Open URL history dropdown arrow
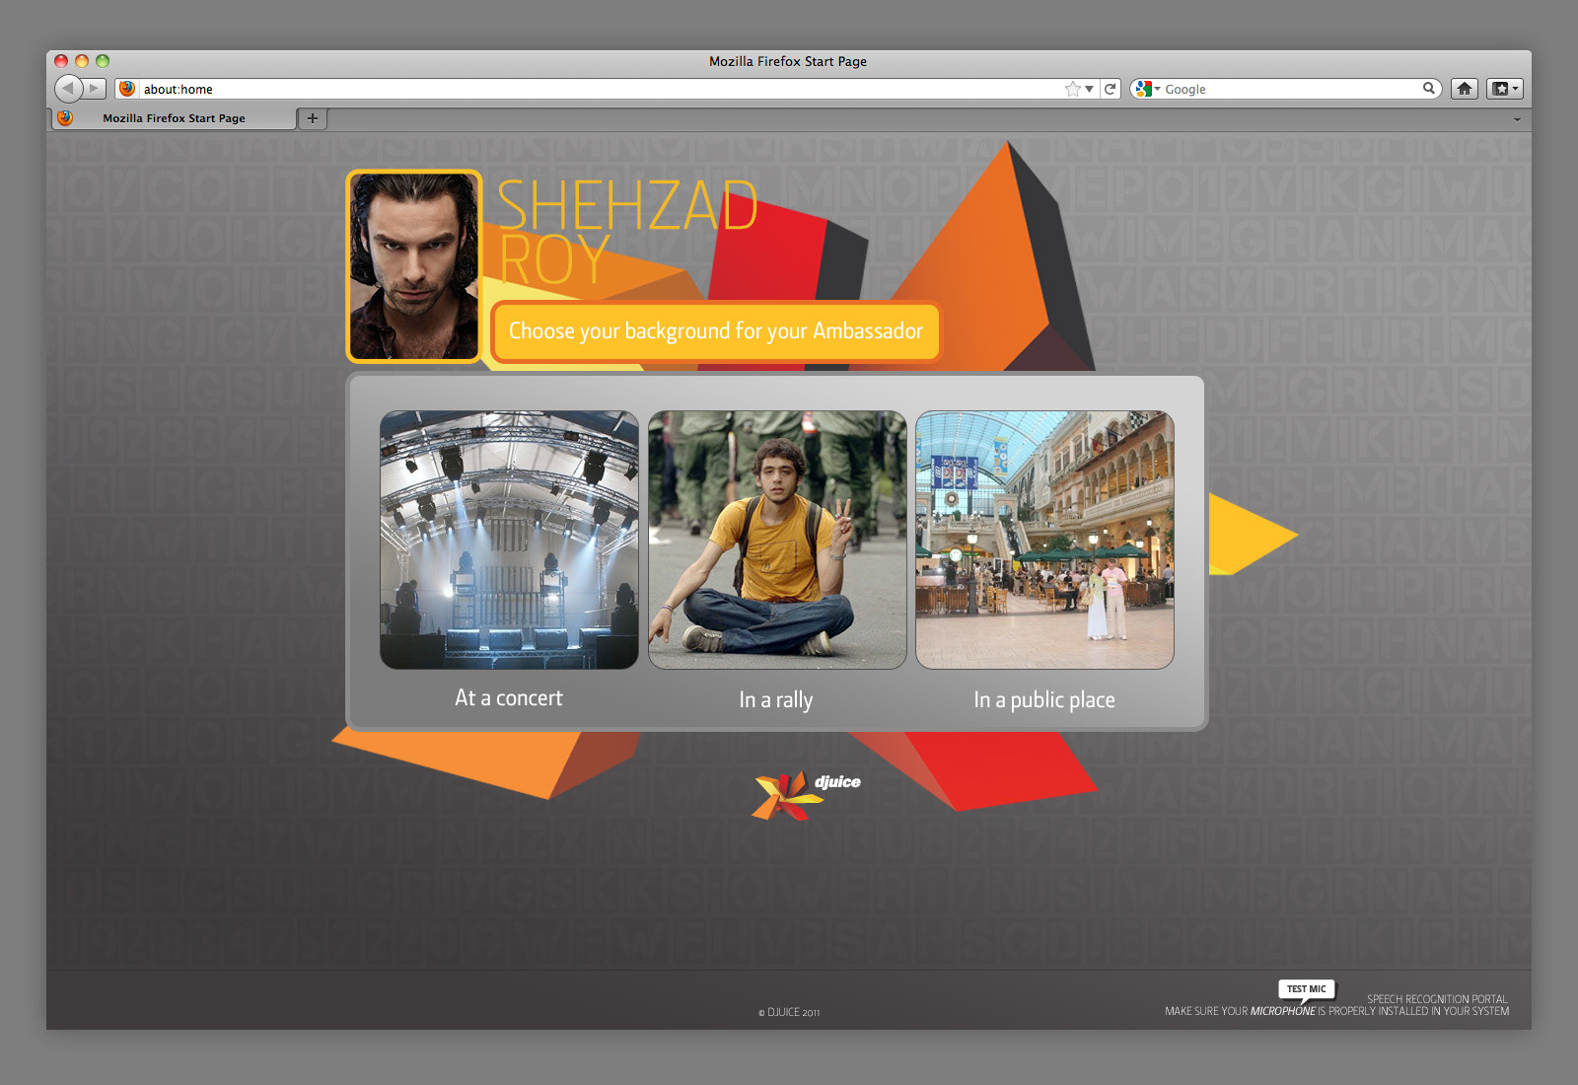The width and height of the screenshot is (1578, 1085). tap(1089, 89)
